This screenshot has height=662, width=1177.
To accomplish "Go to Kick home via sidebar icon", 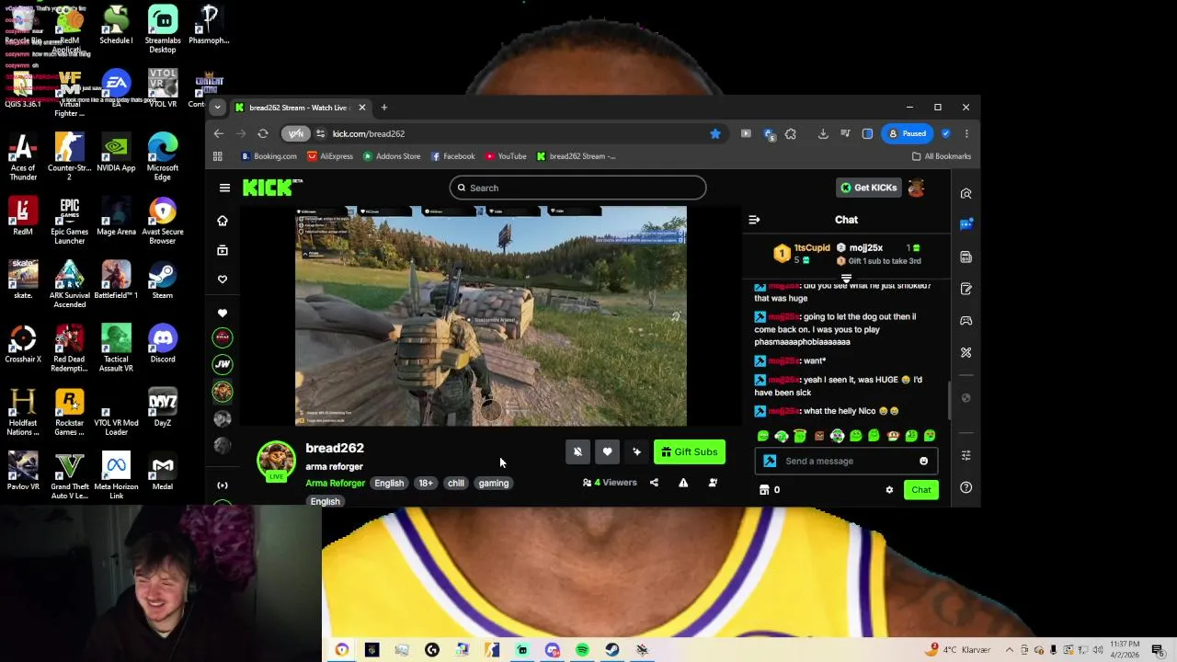I will 223,221.
